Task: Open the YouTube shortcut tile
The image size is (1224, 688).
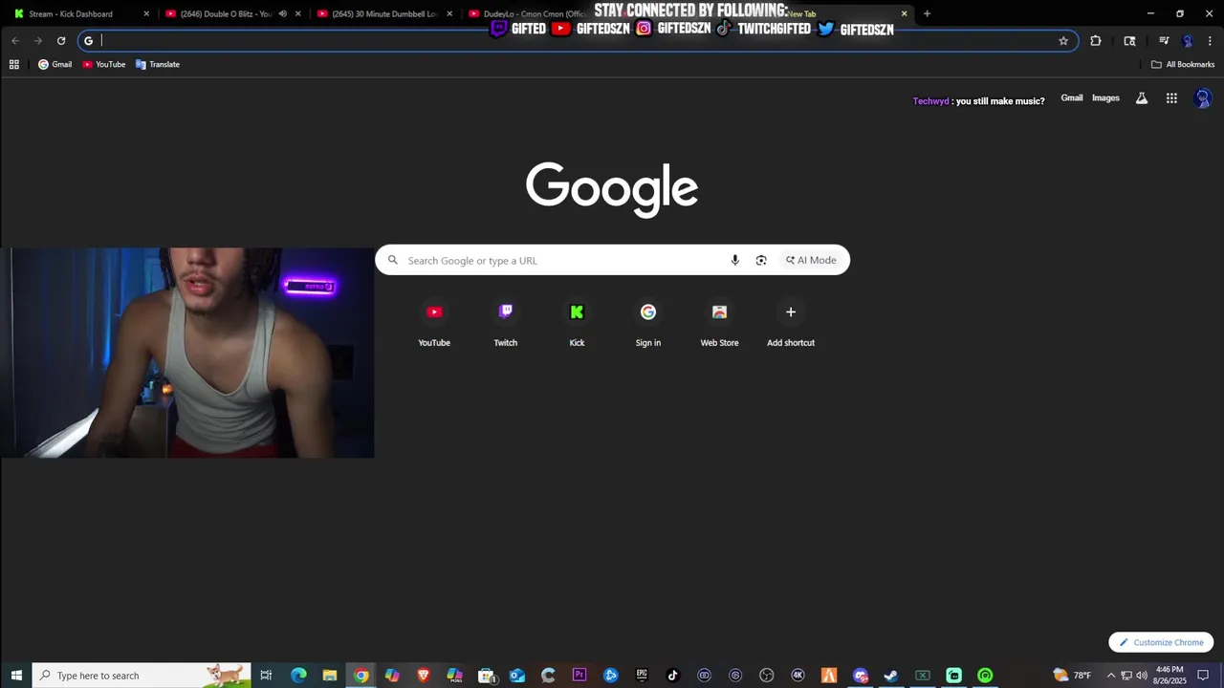Action: pos(434,325)
